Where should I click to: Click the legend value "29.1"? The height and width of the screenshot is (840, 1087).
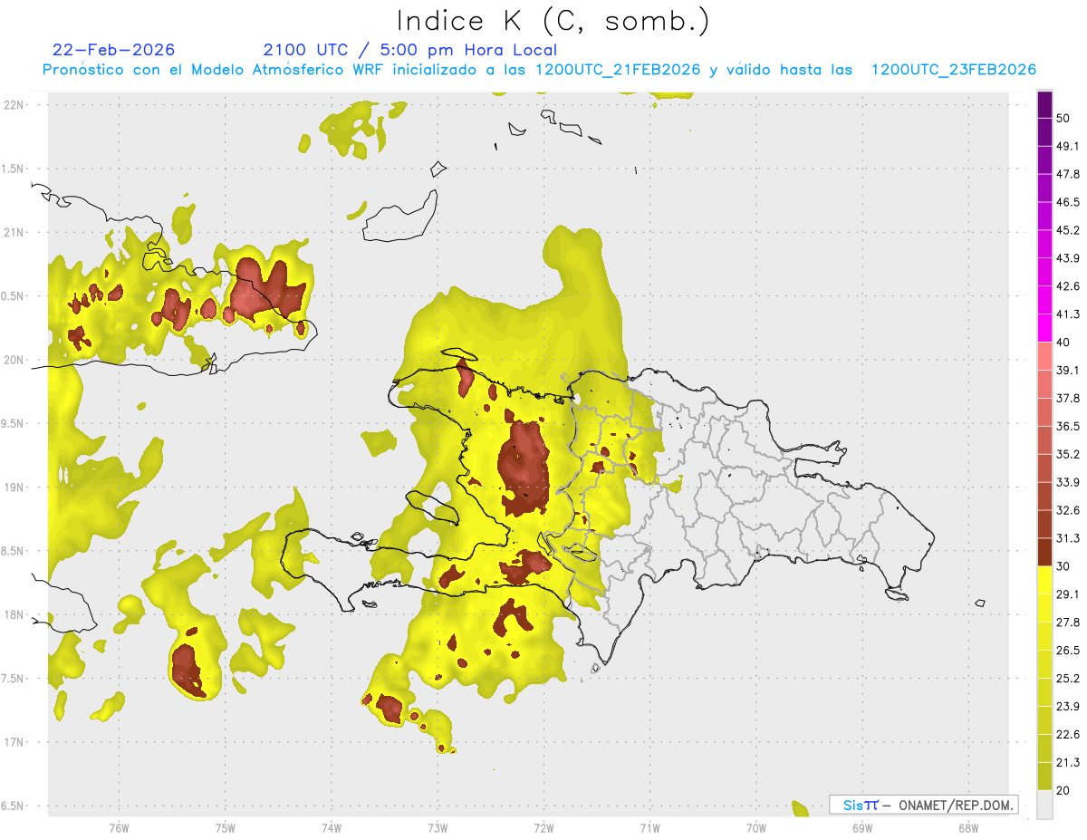tap(1068, 594)
